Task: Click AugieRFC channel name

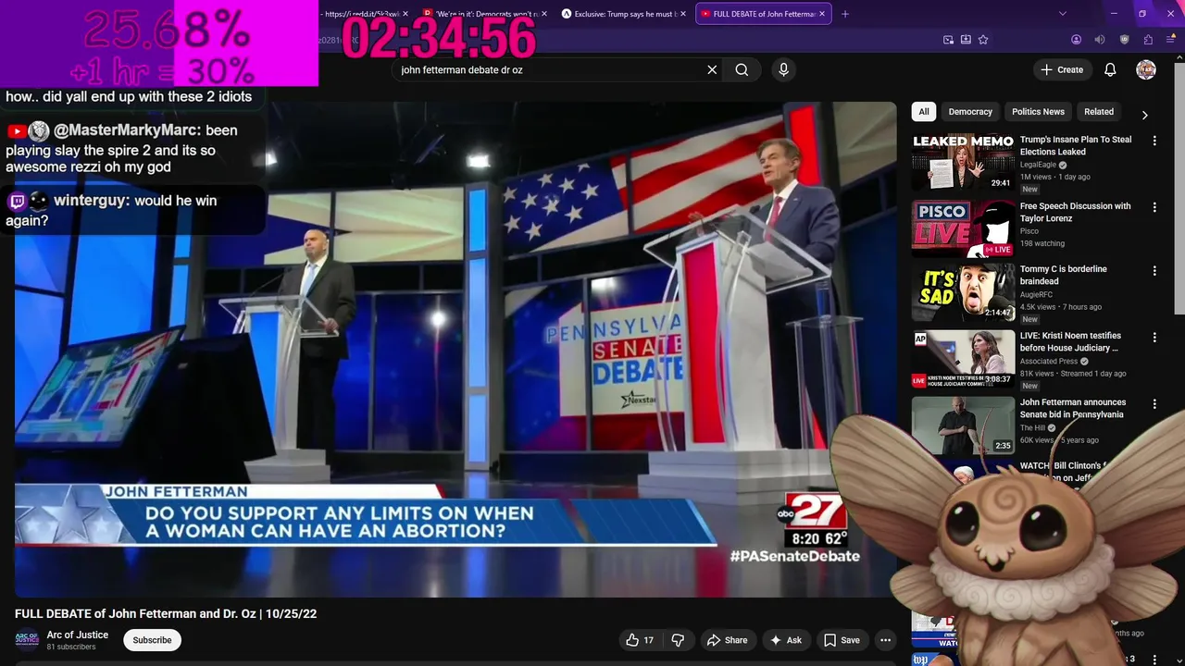Action: pyautogui.click(x=1036, y=294)
